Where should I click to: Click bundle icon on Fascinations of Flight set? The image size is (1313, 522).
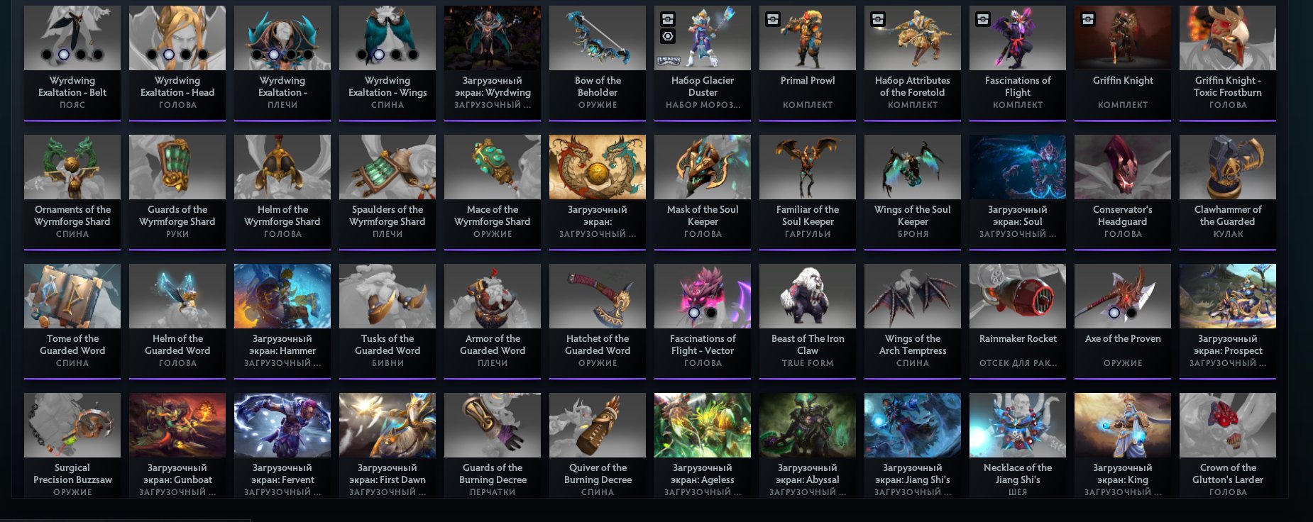tap(983, 20)
